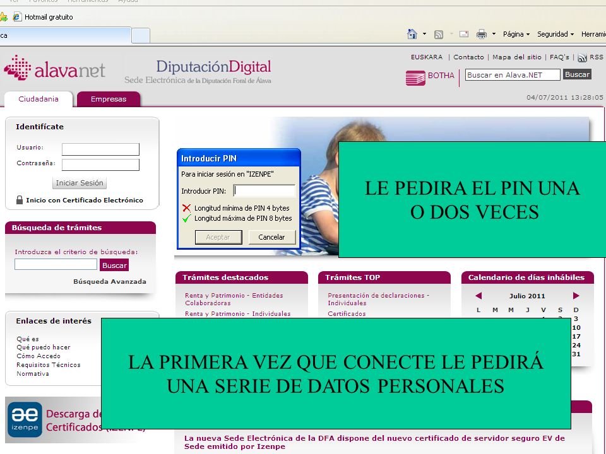Viewport: 606px width, 454px height.
Task: Click the Izenpe logo icon
Action: (x=25, y=419)
